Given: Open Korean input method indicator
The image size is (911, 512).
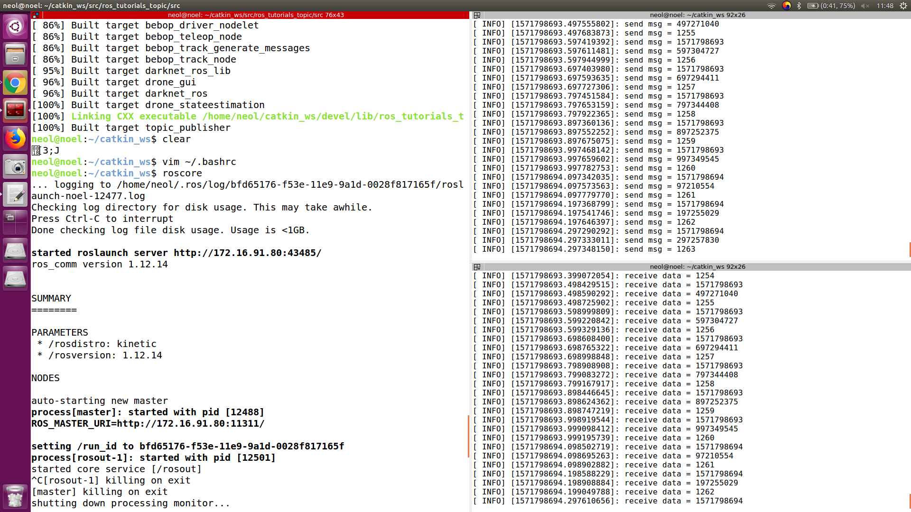Looking at the screenshot, I should tap(786, 6).
